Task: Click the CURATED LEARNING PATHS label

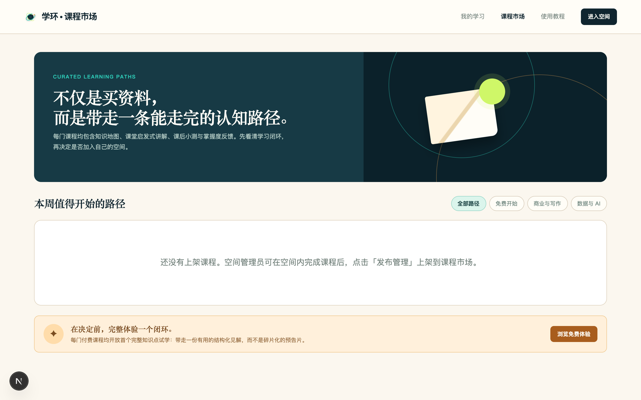Action: coord(94,77)
